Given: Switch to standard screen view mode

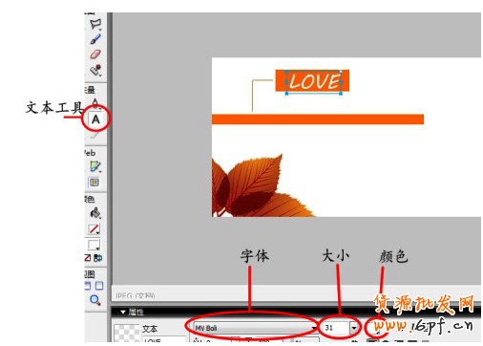Looking at the screenshot, I should [x=88, y=286].
